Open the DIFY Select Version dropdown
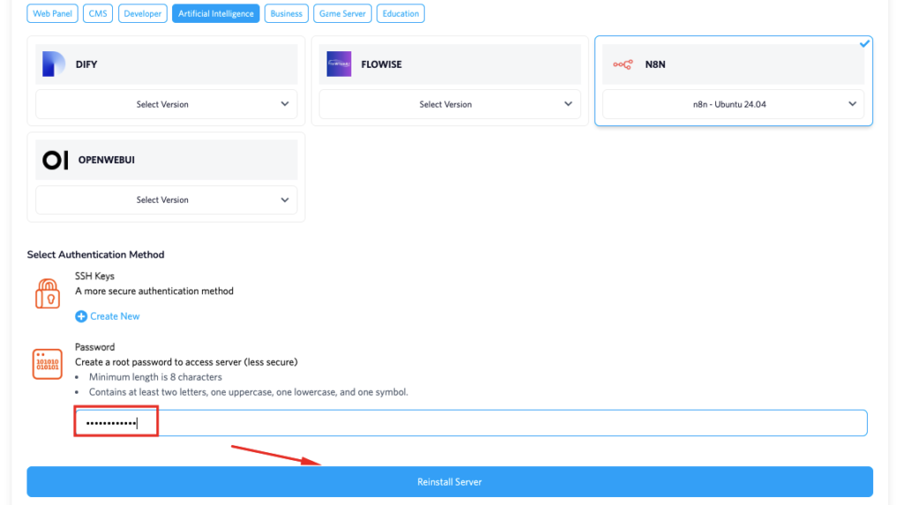Image resolution: width=904 pixels, height=505 pixels. [166, 104]
